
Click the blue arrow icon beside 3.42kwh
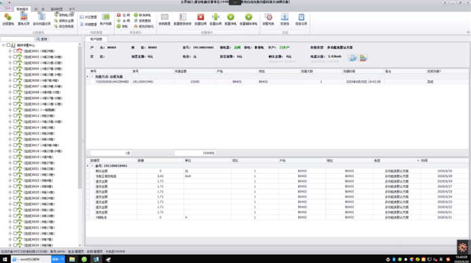click(x=352, y=57)
